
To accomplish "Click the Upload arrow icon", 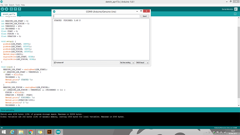I will coord(7,9).
